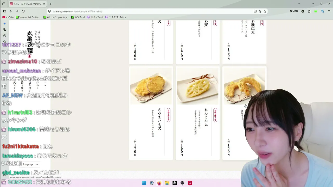The image size is (333, 187).
Task: Click the れんこん天 item name
Action: [x=206, y=117]
